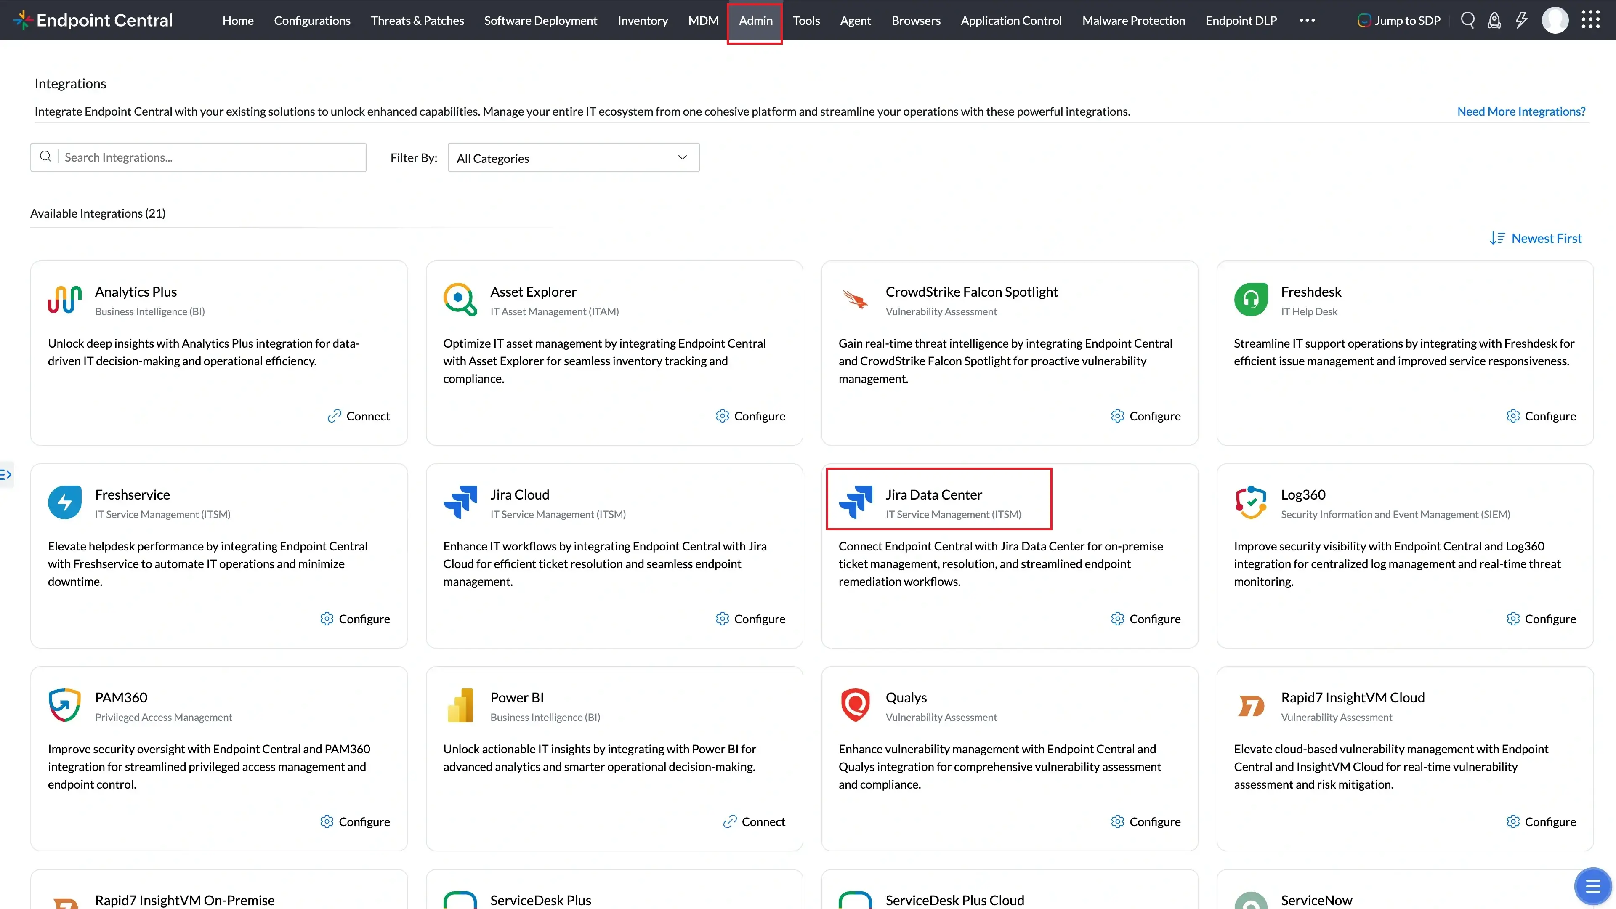The width and height of the screenshot is (1616, 909).
Task: Select the MDM tab
Action: click(703, 20)
